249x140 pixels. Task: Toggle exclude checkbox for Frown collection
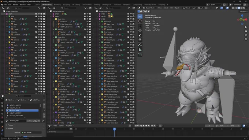point(85,66)
